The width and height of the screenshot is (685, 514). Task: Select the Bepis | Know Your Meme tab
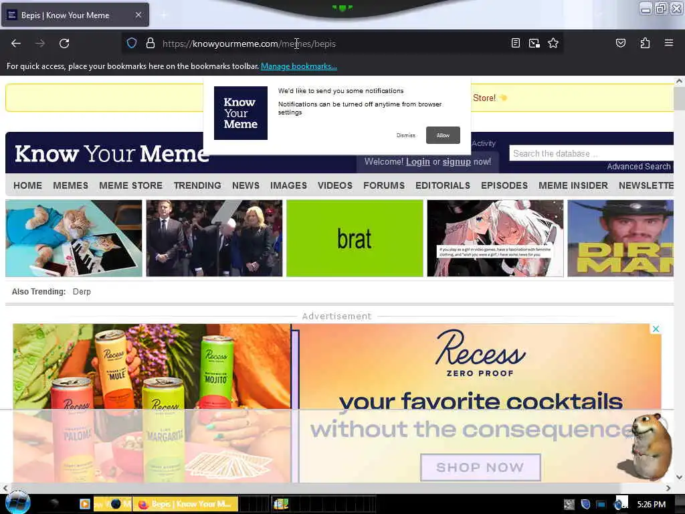(x=75, y=15)
